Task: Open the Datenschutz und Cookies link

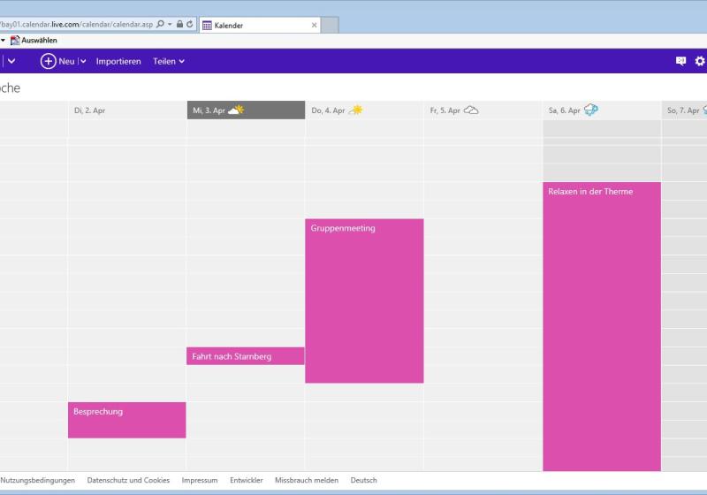Action: [128, 480]
